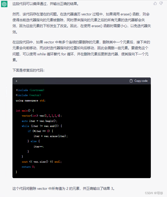Click the first line '这段代码可以编译通过'
The height and width of the screenshot is (197, 167).
46,4
